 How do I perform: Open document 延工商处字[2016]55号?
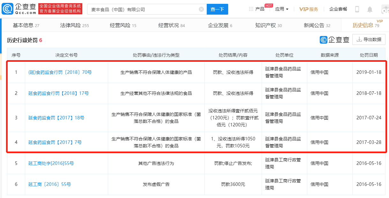point(51,163)
